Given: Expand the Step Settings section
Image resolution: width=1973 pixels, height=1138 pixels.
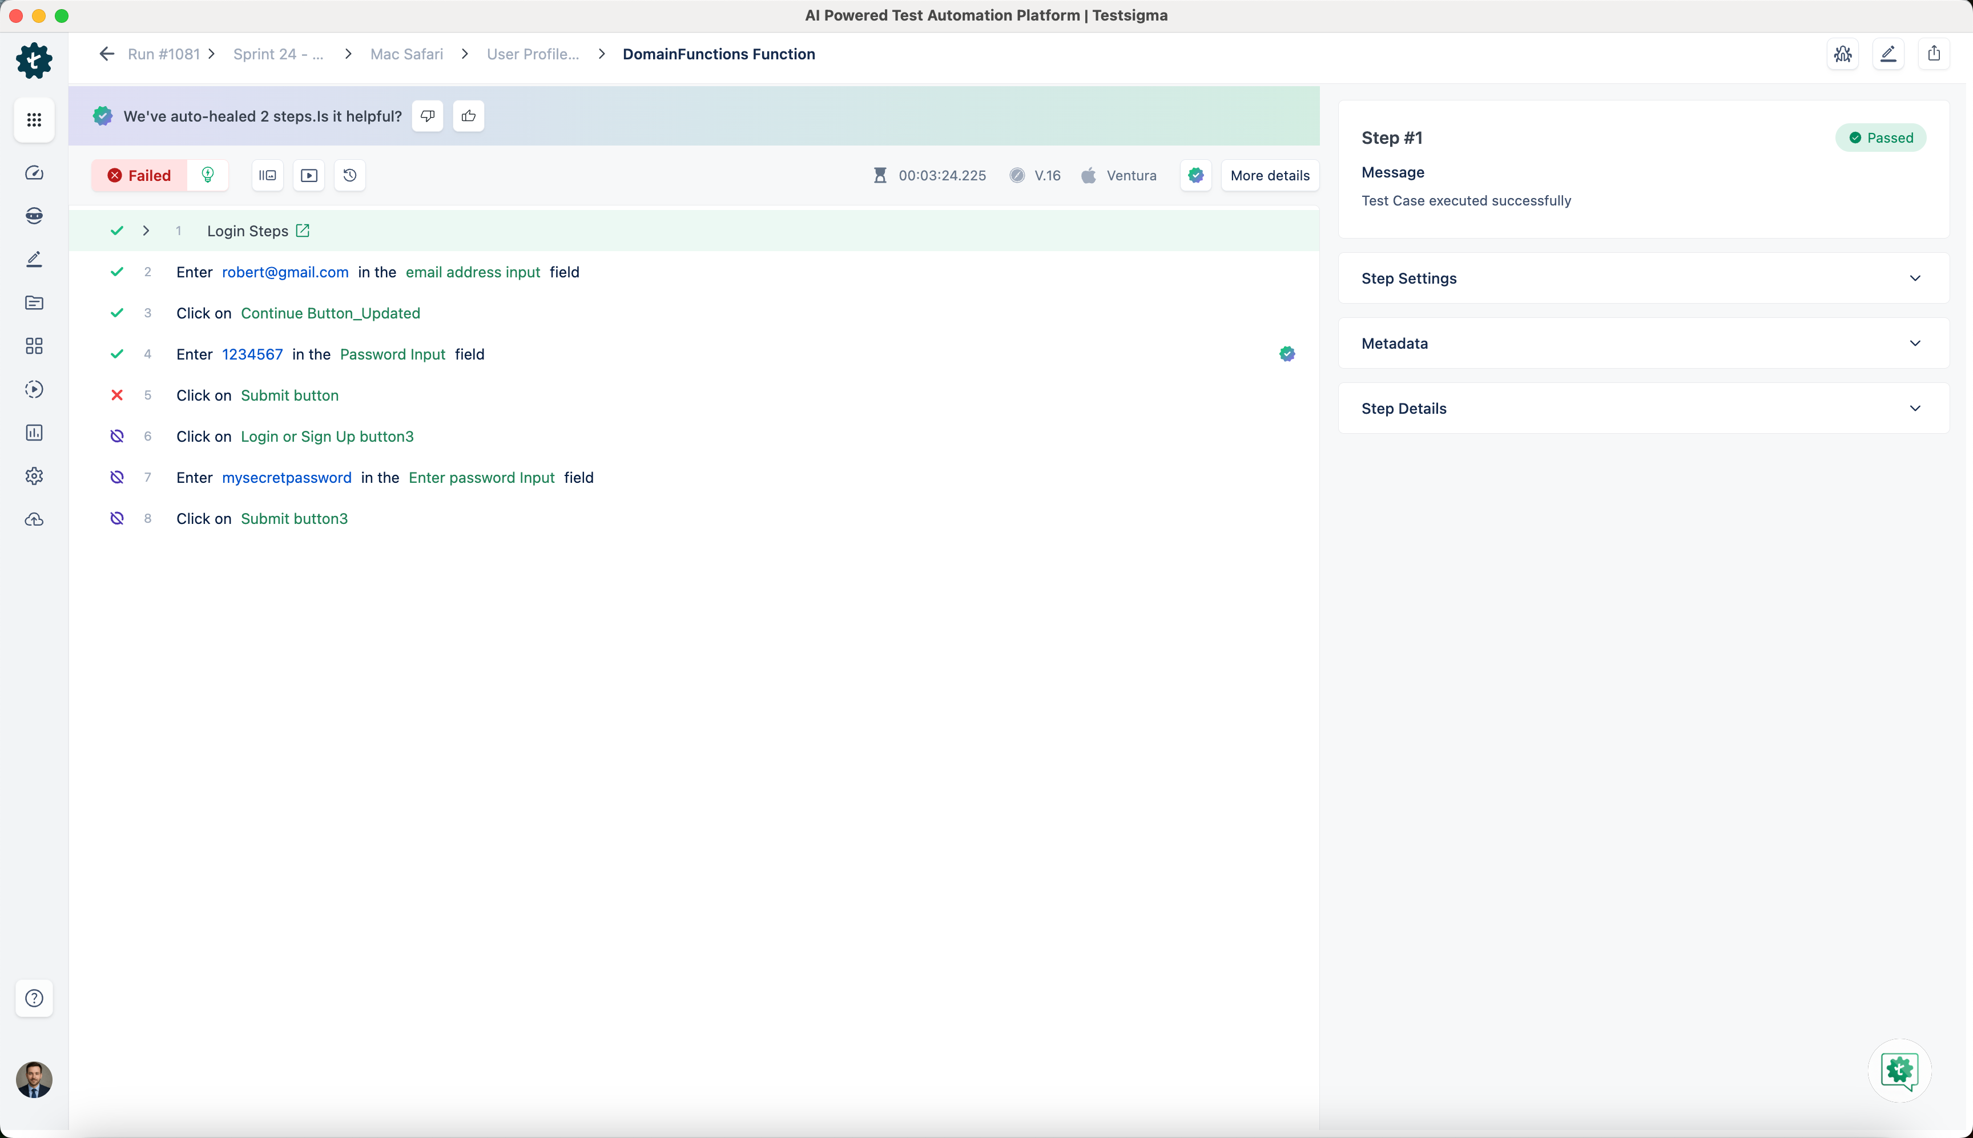Looking at the screenshot, I should pos(1914,279).
